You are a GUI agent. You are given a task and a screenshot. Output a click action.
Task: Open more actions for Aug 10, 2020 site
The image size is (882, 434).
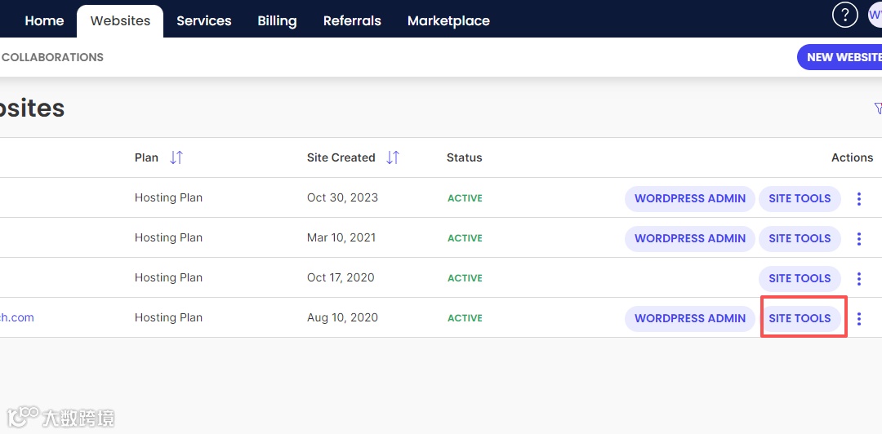(x=858, y=318)
